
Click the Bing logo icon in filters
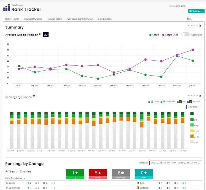pyautogui.click(x=180, y=101)
